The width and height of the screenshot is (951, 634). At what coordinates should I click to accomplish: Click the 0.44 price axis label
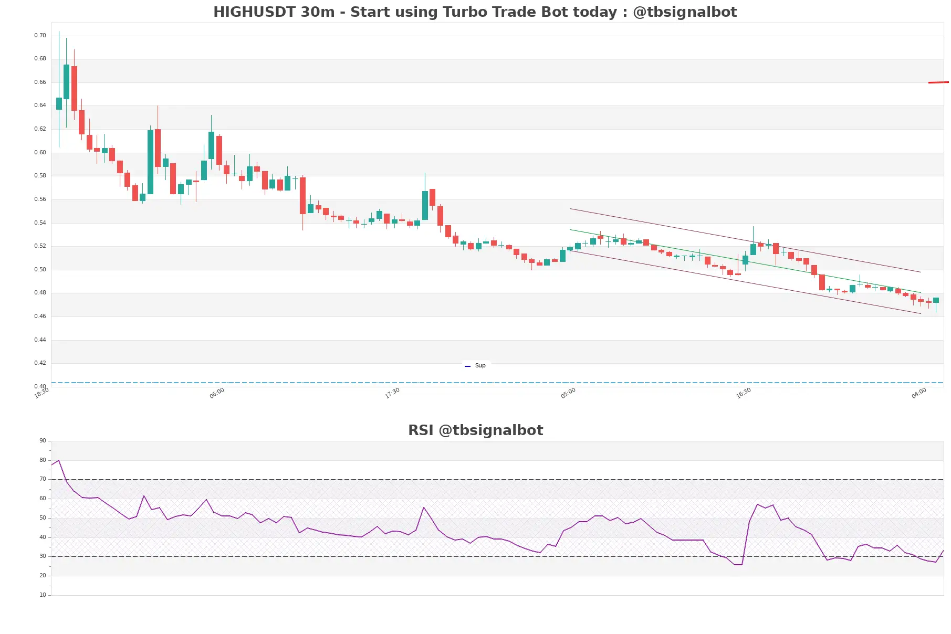(40, 340)
